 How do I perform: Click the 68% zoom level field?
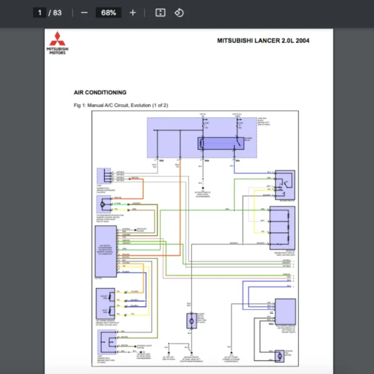(x=108, y=12)
